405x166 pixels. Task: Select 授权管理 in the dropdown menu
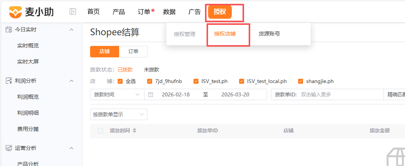185,34
